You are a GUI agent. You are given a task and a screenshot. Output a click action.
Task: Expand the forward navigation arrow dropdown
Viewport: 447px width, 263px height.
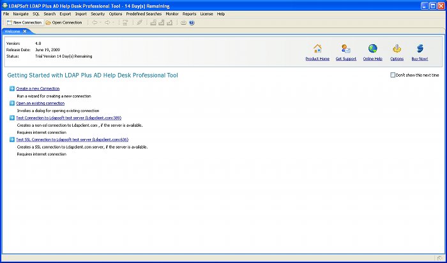[x=114, y=22]
